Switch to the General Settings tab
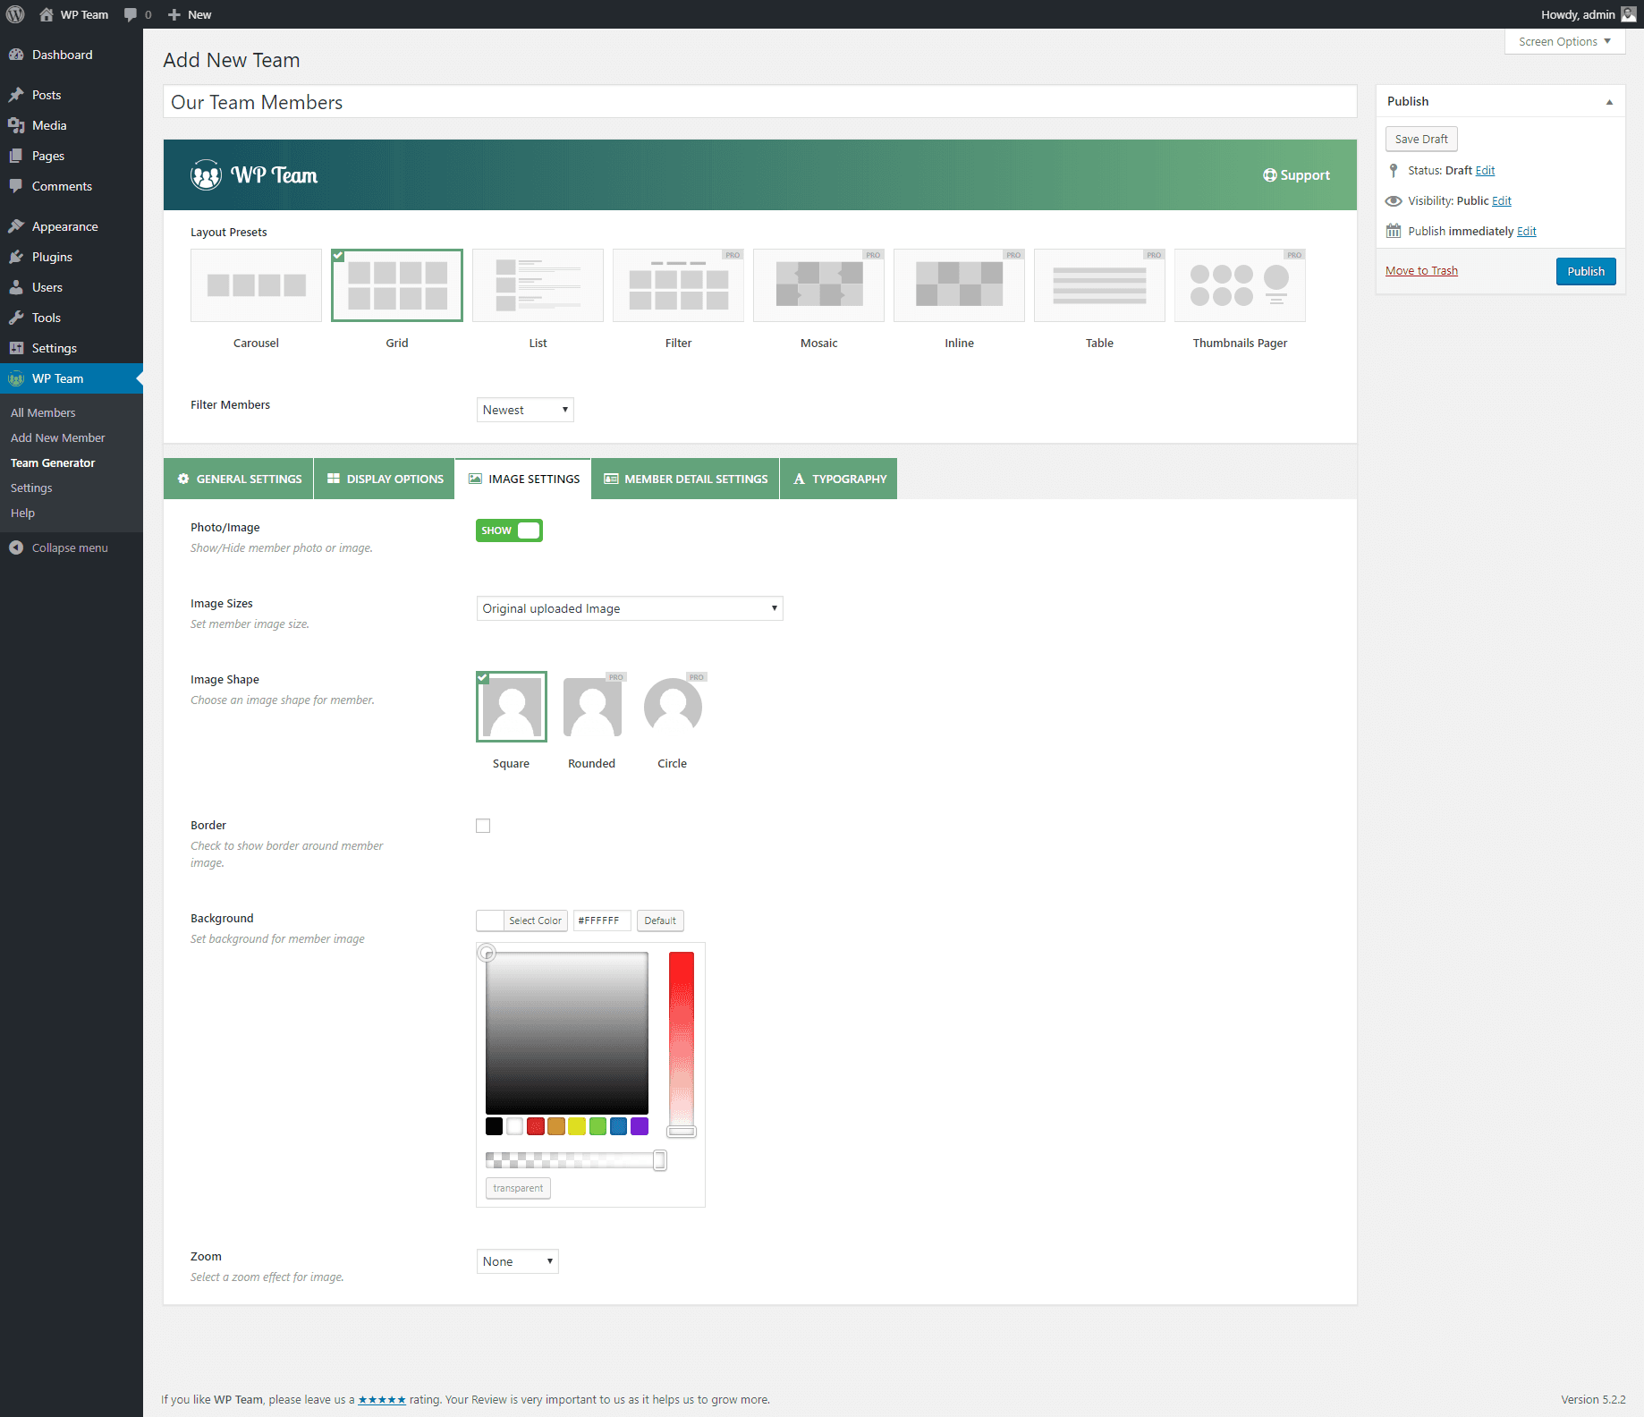 pos(239,479)
